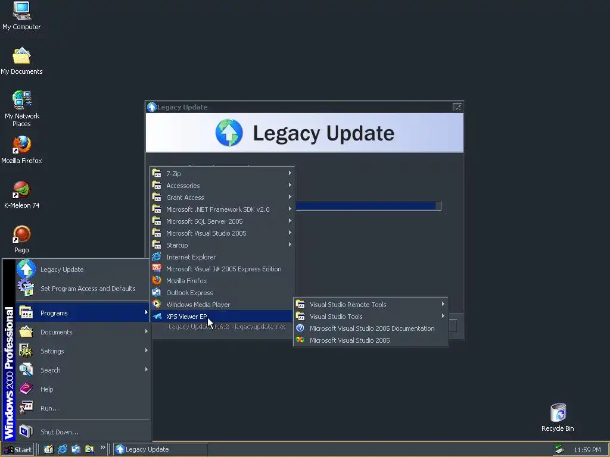Select Run... in the Start menu

(83, 408)
